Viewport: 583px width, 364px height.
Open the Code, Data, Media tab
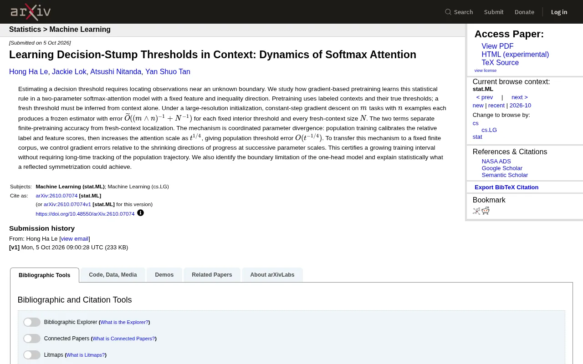click(113, 275)
